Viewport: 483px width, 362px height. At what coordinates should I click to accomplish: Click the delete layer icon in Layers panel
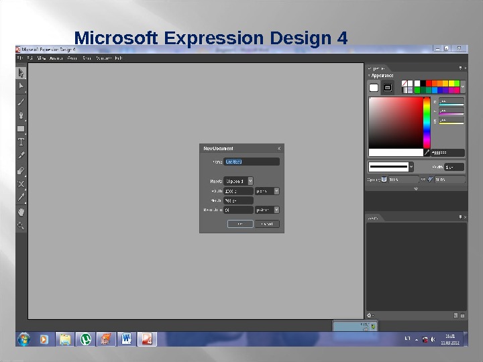(x=462, y=316)
